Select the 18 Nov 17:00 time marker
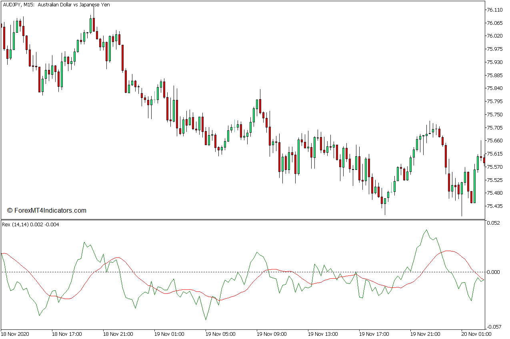The width and height of the screenshot is (510, 339). click(x=67, y=334)
